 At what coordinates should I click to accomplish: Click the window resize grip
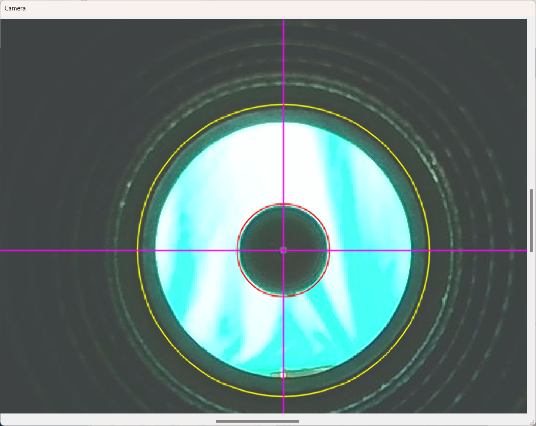tap(532, 422)
